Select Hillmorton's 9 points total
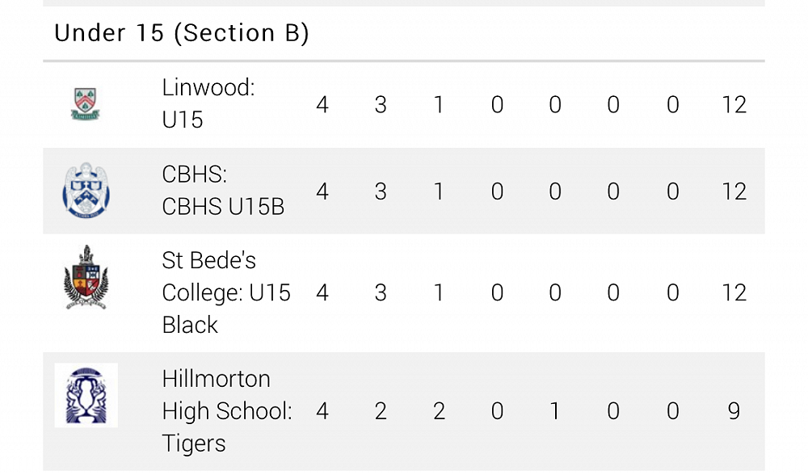The height and width of the screenshot is (475, 808). 734,411
